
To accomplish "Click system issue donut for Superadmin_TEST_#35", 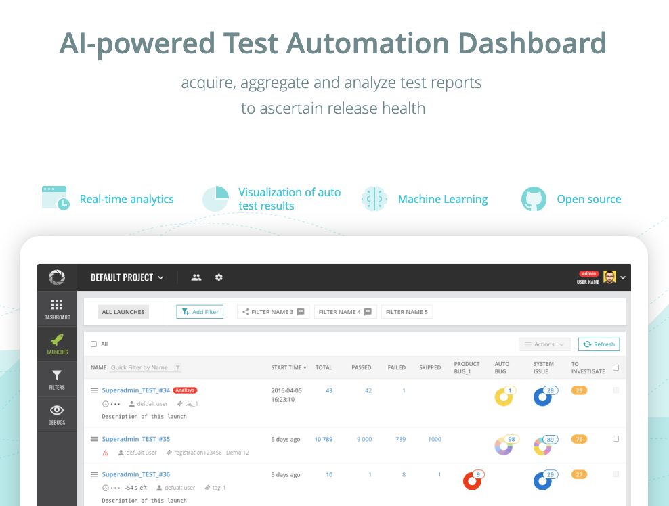I will (542, 446).
